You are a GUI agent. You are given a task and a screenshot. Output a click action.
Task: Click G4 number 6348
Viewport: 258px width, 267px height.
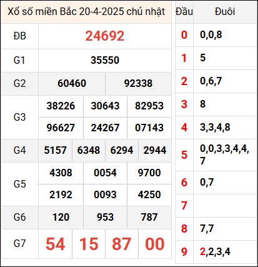click(x=89, y=150)
